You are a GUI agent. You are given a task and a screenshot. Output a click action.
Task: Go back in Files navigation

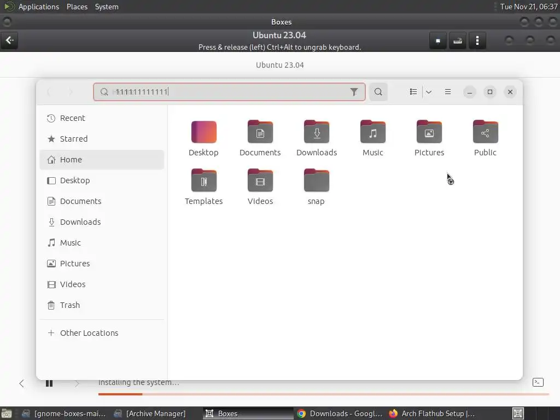pos(49,92)
